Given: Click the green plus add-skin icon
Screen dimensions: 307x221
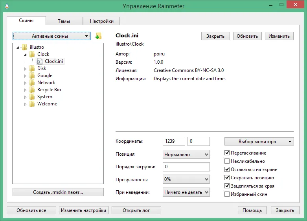Looking at the screenshot, I should 98,36.
